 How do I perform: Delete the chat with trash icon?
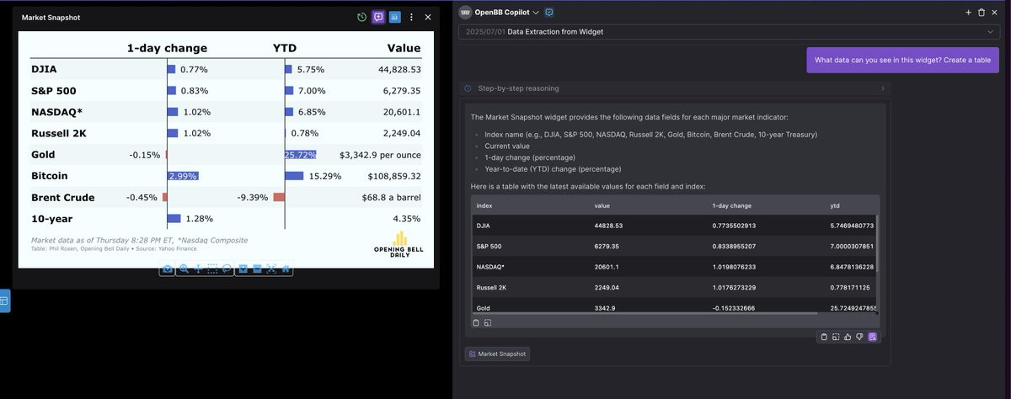tap(982, 13)
